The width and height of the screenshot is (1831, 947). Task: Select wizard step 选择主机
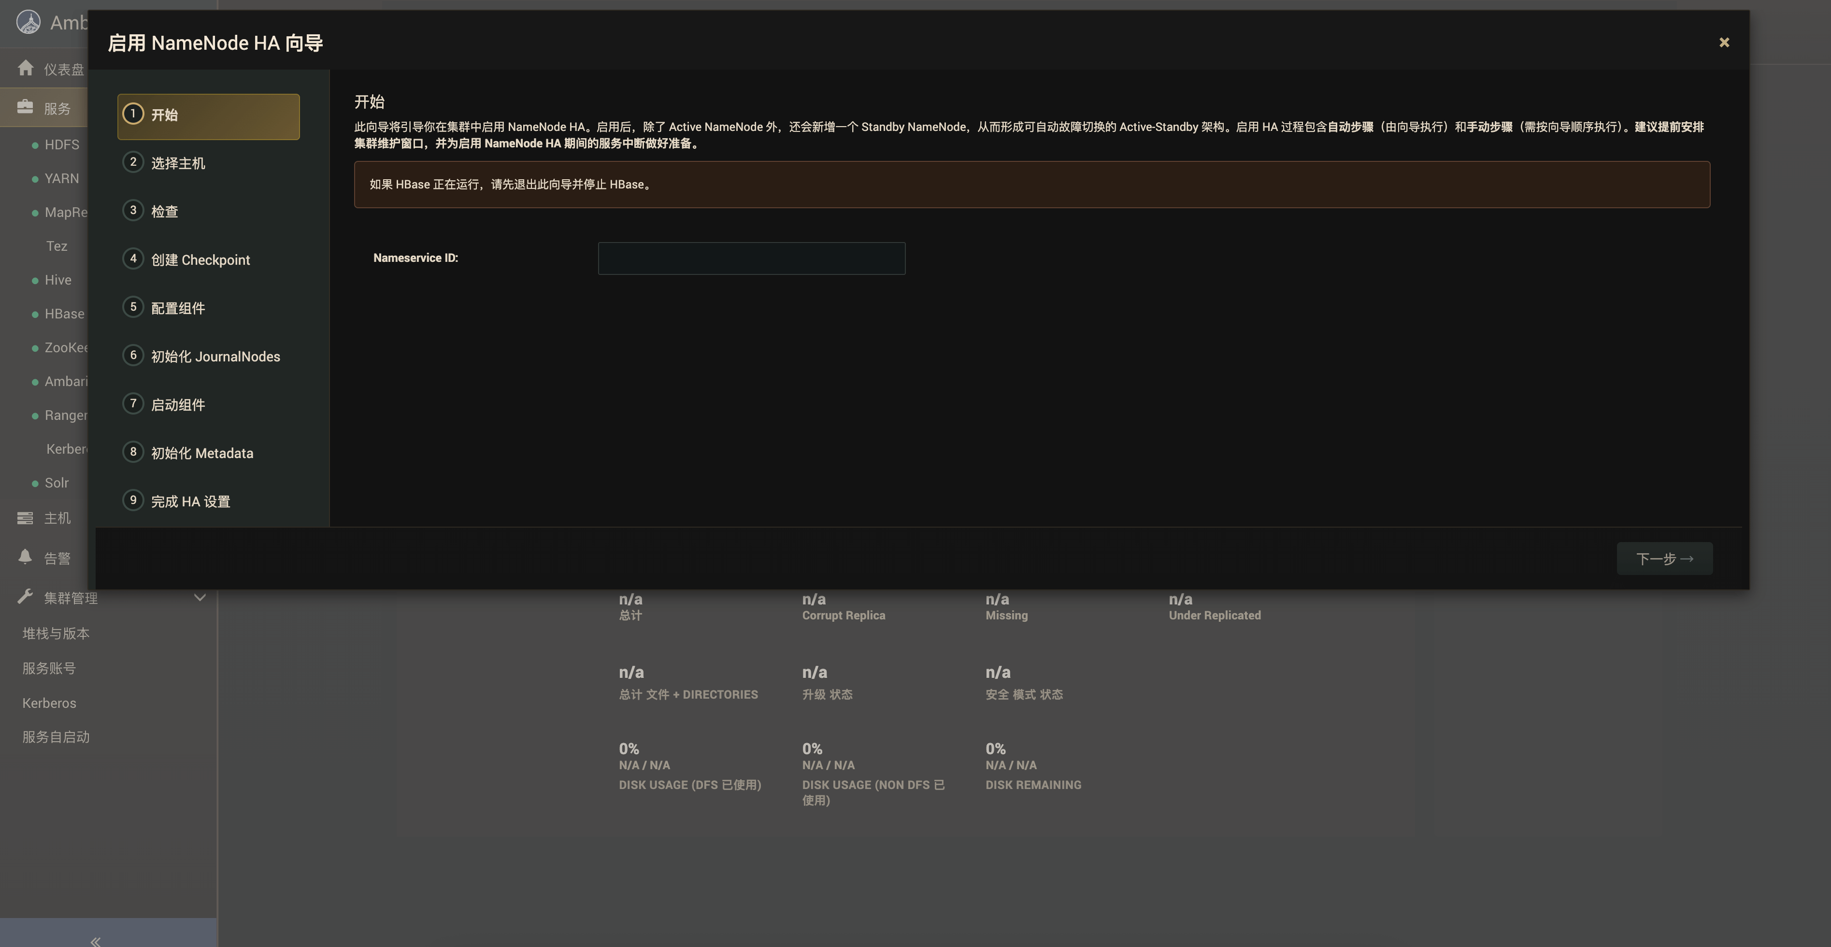coord(178,163)
